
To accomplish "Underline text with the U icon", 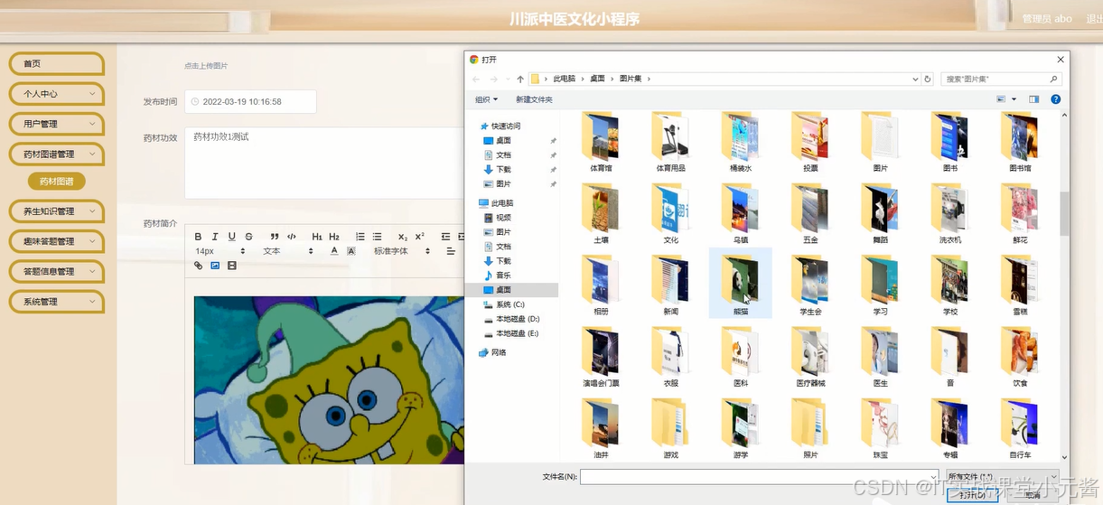I will [x=232, y=237].
